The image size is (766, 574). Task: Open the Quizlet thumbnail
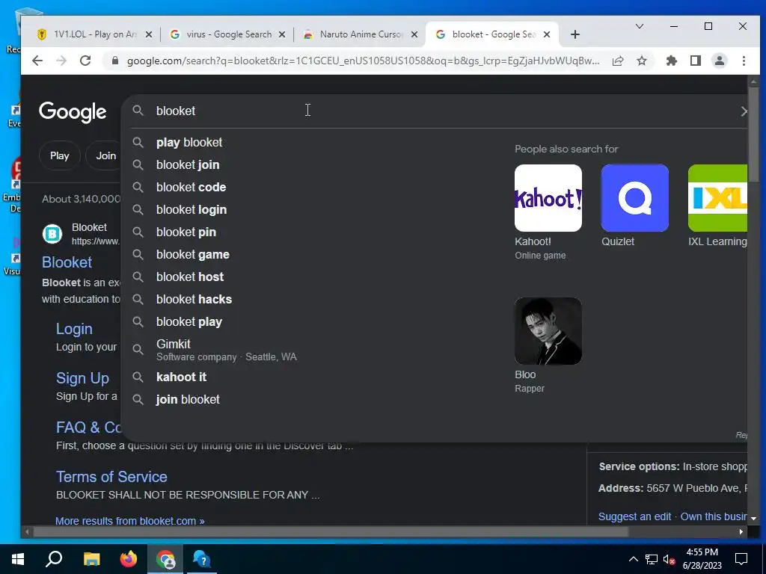tap(634, 198)
